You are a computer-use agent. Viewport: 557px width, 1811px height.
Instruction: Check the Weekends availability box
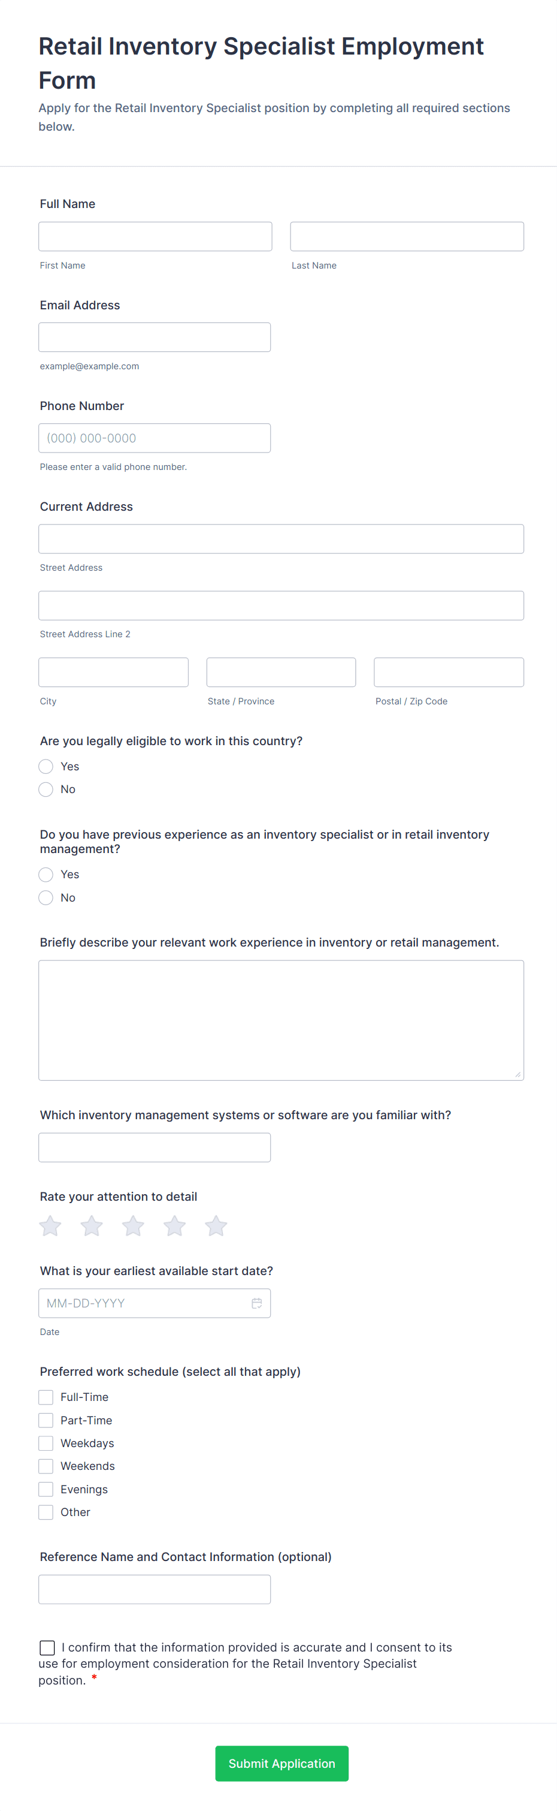[46, 1466]
